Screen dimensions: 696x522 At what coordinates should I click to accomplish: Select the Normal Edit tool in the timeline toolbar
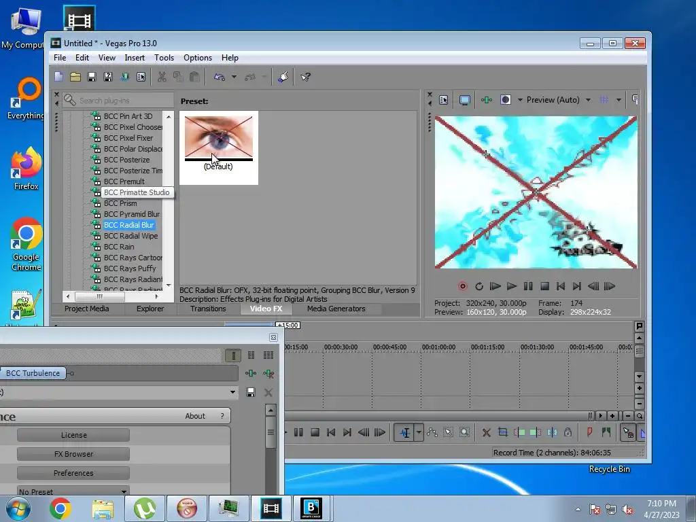[x=405, y=432]
